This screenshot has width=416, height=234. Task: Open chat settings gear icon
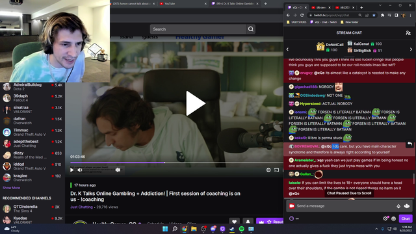pos(385,218)
